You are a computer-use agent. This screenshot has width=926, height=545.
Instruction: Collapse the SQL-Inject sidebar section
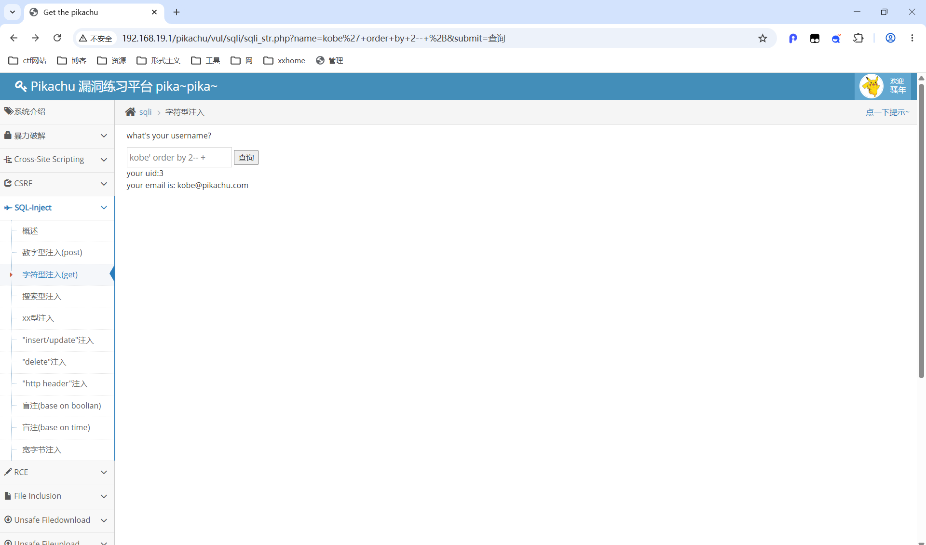tap(57, 207)
